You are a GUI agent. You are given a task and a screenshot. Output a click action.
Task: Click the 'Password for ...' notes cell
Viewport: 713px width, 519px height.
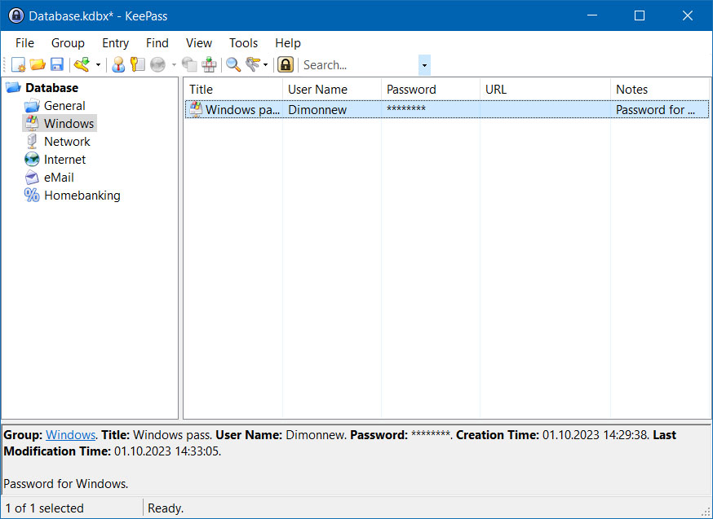coord(655,110)
